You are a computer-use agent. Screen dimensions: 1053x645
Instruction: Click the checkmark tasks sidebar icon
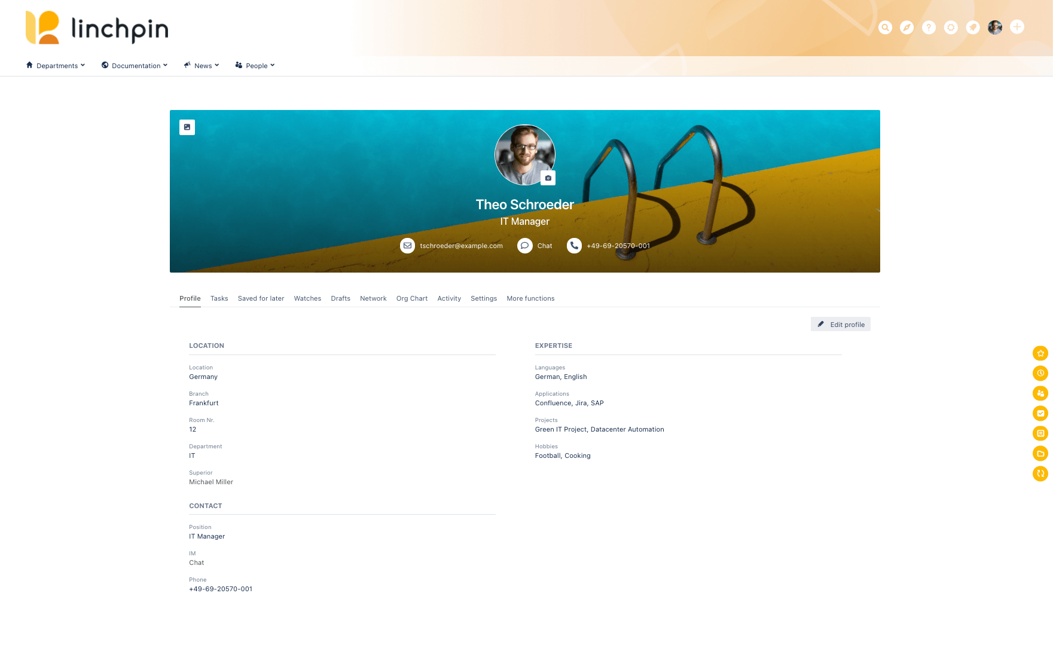1040,413
